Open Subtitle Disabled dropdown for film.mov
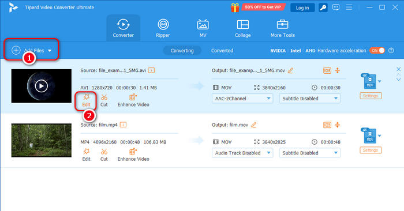404x211 pixels. [x=310, y=153]
